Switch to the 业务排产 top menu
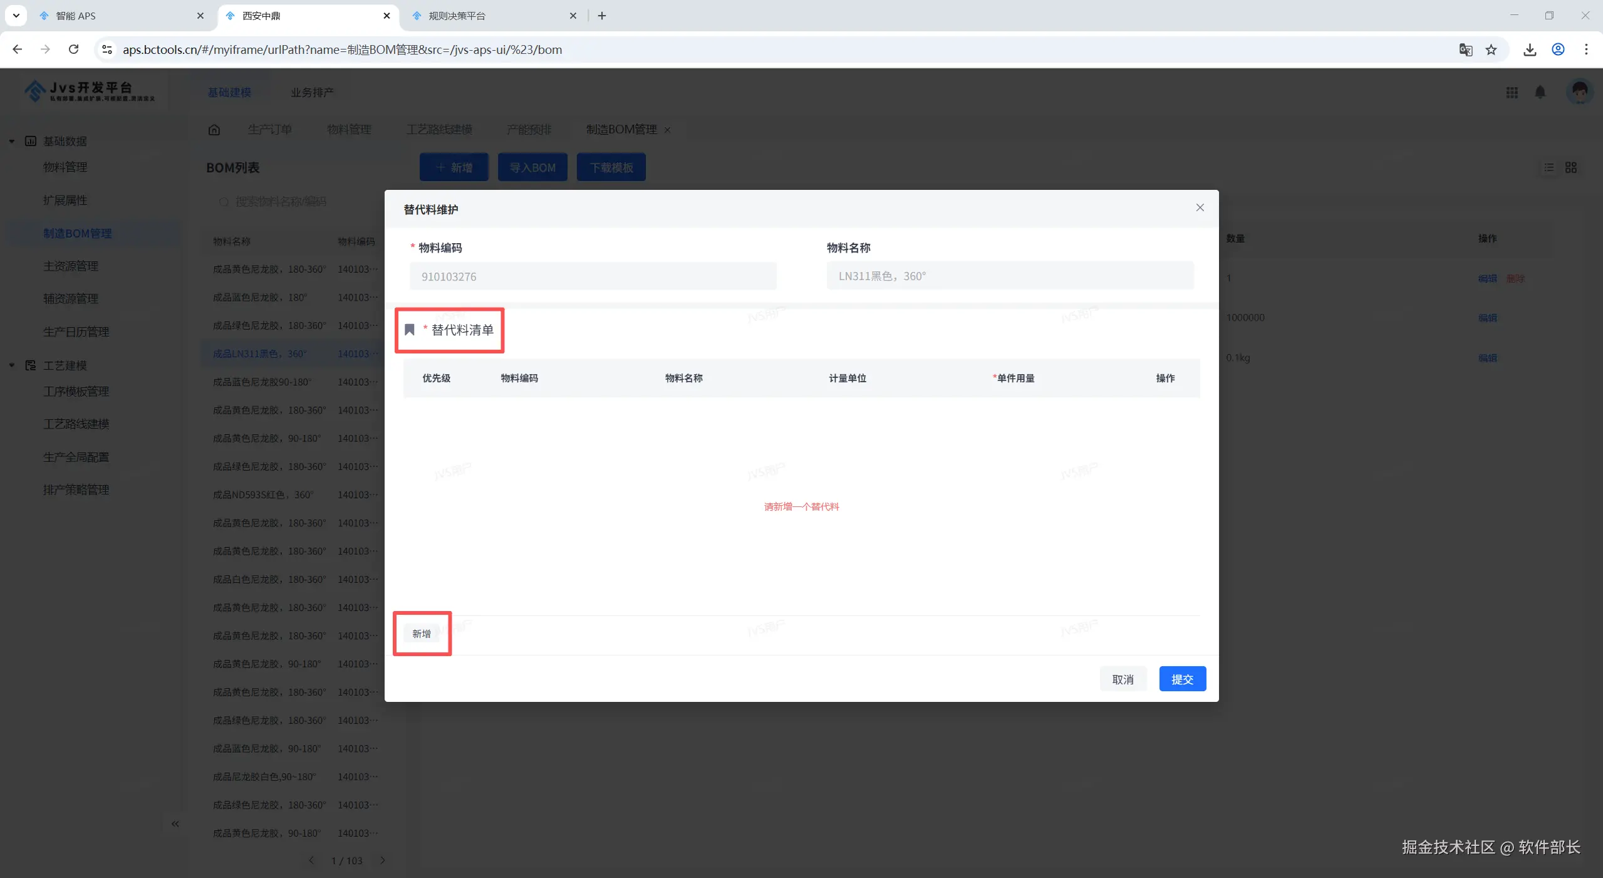Screen dimensions: 1603x878 [311, 93]
